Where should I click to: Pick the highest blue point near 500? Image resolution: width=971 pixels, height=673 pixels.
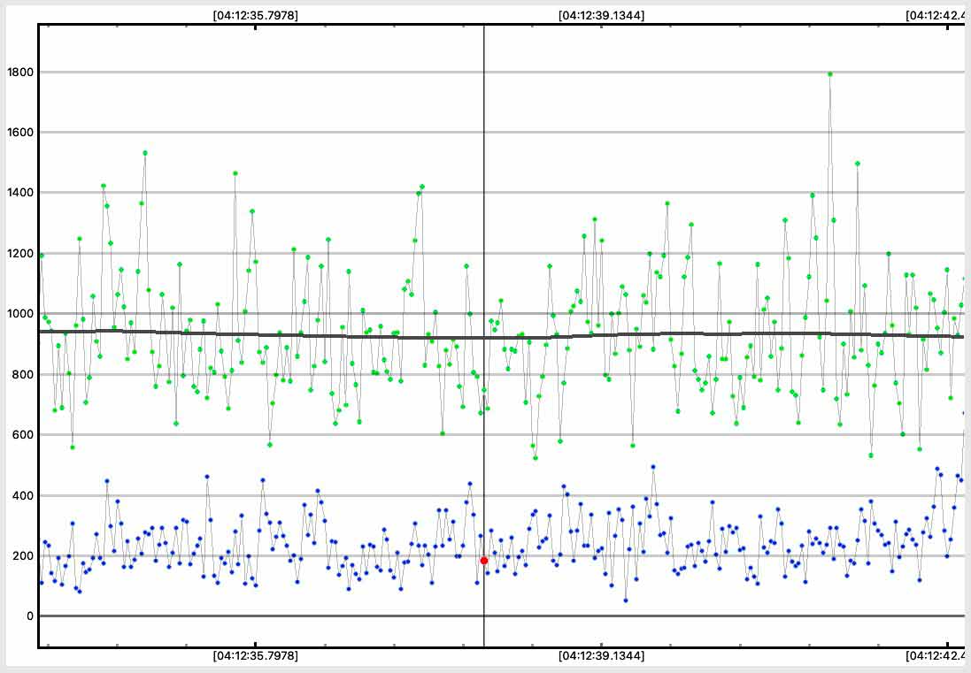[x=653, y=467]
